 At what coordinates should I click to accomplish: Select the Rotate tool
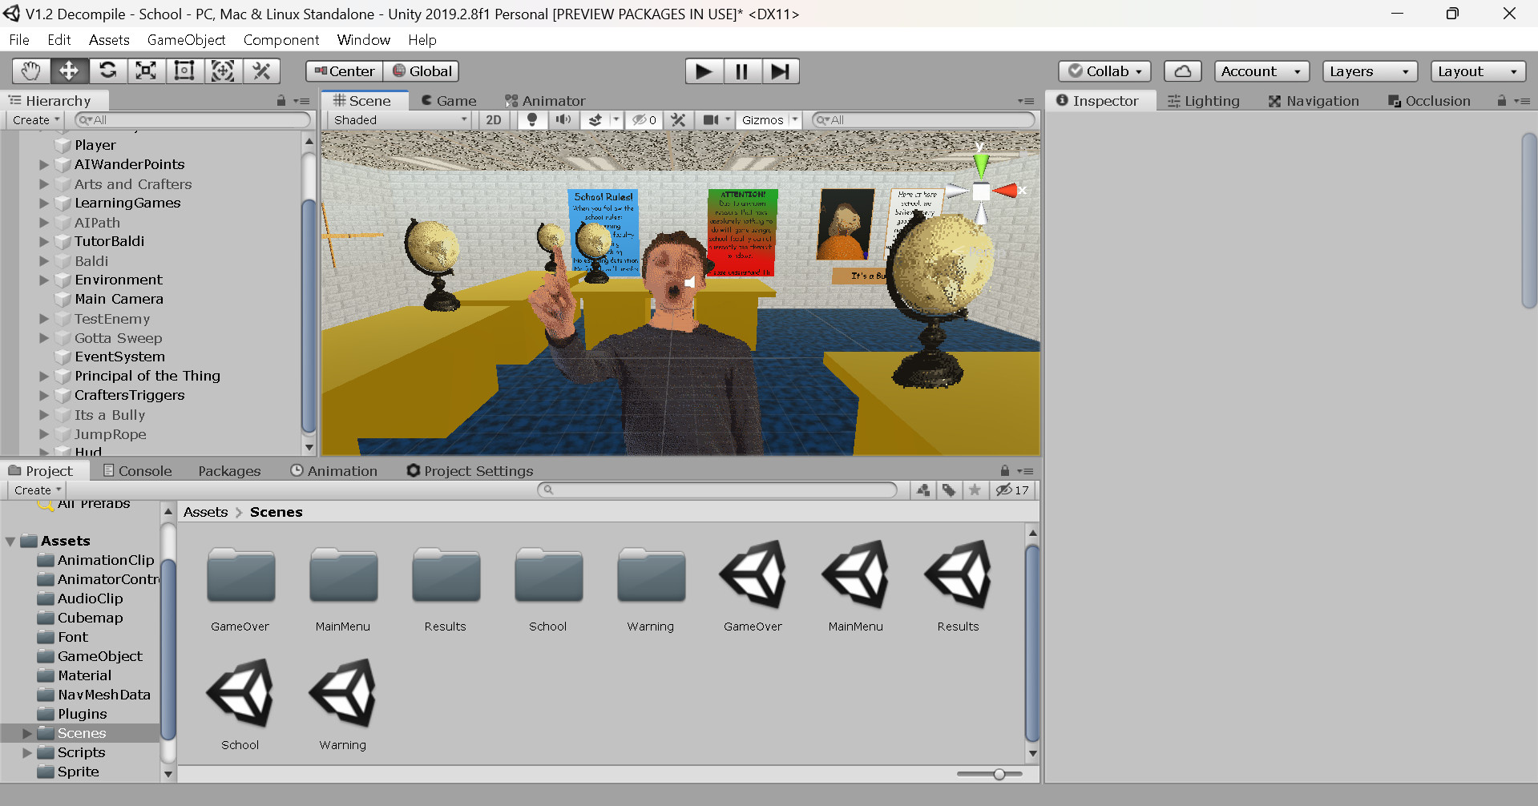[107, 71]
